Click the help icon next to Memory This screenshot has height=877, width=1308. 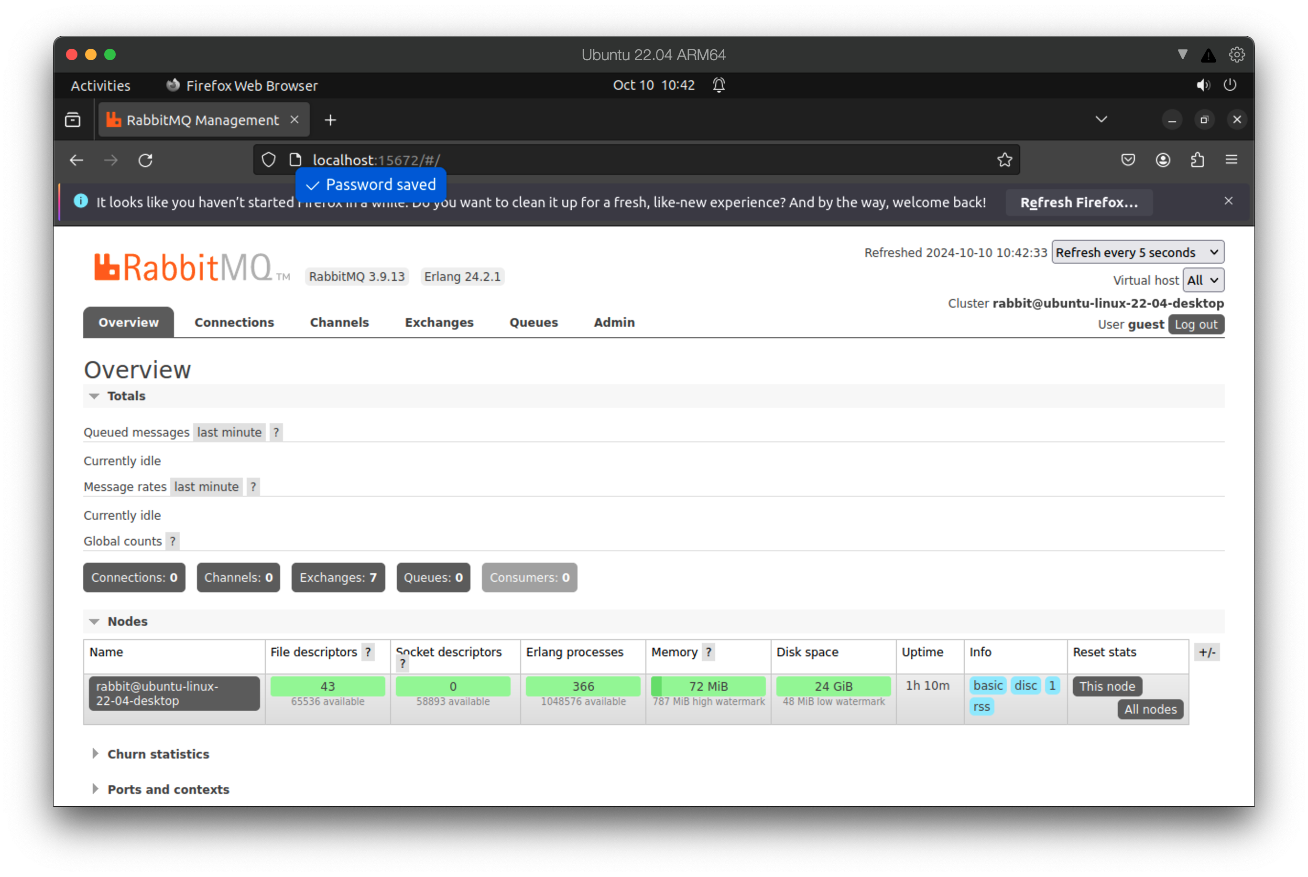708,652
